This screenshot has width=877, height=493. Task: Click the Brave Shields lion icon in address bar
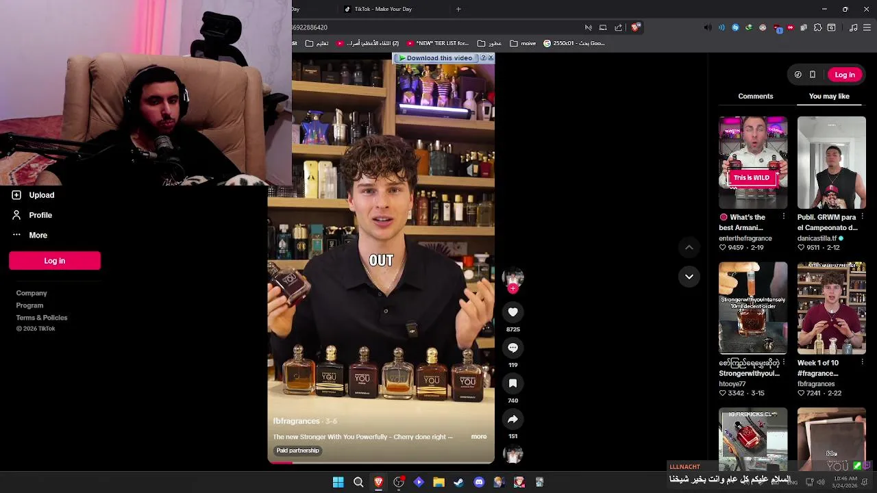[x=635, y=27]
